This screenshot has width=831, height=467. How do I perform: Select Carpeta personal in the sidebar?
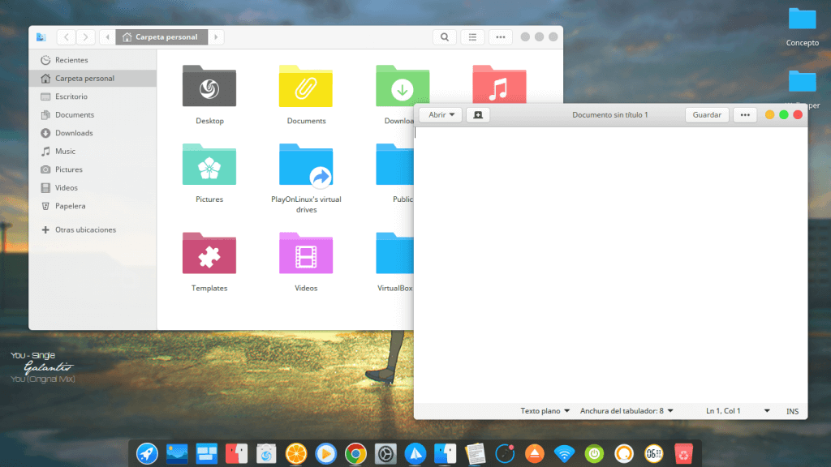coord(93,79)
